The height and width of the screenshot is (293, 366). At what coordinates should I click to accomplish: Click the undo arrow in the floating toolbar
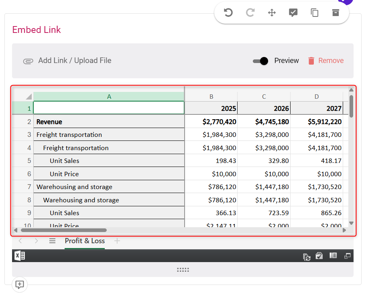pos(228,13)
